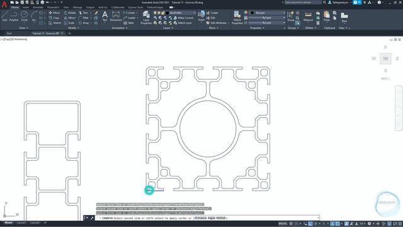Toggle MODEL space button in status bar
This screenshot has height=227, width=403.
[x=283, y=224]
